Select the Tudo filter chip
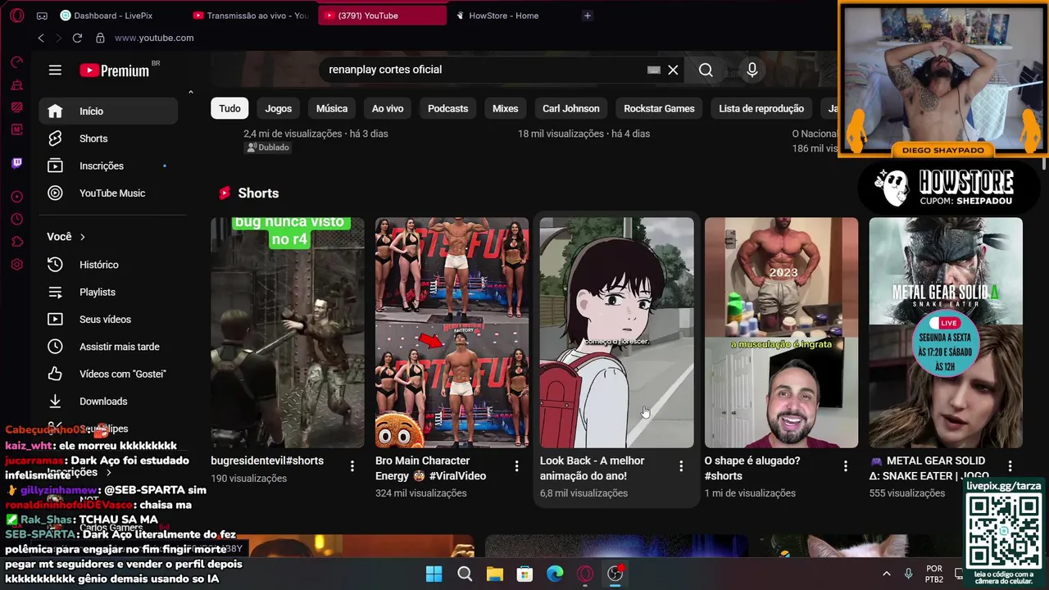Image resolution: width=1049 pixels, height=590 pixels. [x=229, y=108]
